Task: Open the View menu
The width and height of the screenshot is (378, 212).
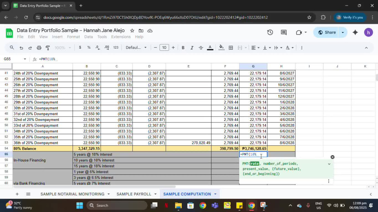Action: point(43,37)
